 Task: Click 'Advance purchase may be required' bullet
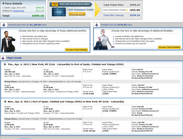point(131,43)
